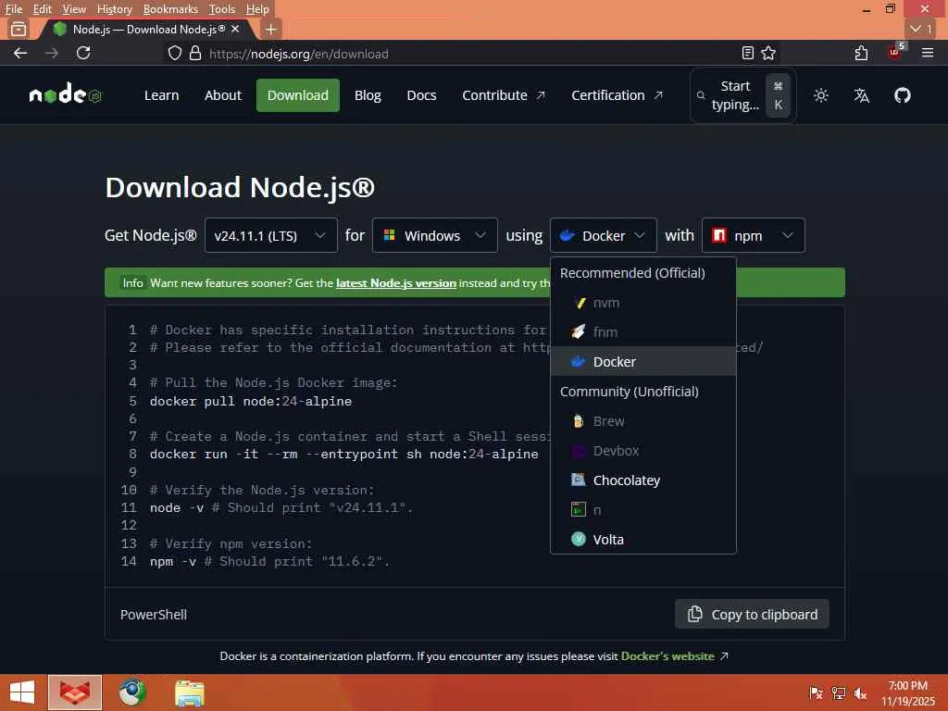Open the Certification external link
Viewport: 948px width, 711px height.
click(617, 95)
